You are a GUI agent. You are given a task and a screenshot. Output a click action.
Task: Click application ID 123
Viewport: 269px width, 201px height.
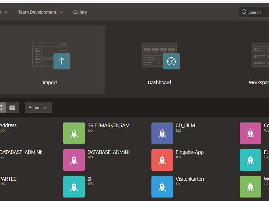[x=90, y=184]
